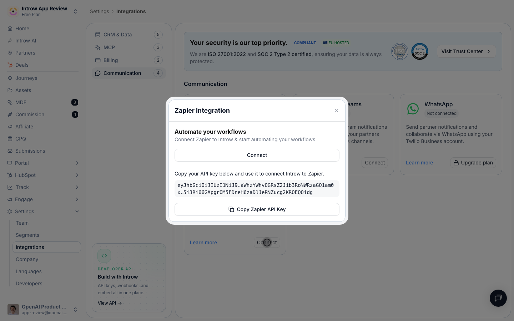
Task: Click the Commission count badge 1
Action: 75,114
